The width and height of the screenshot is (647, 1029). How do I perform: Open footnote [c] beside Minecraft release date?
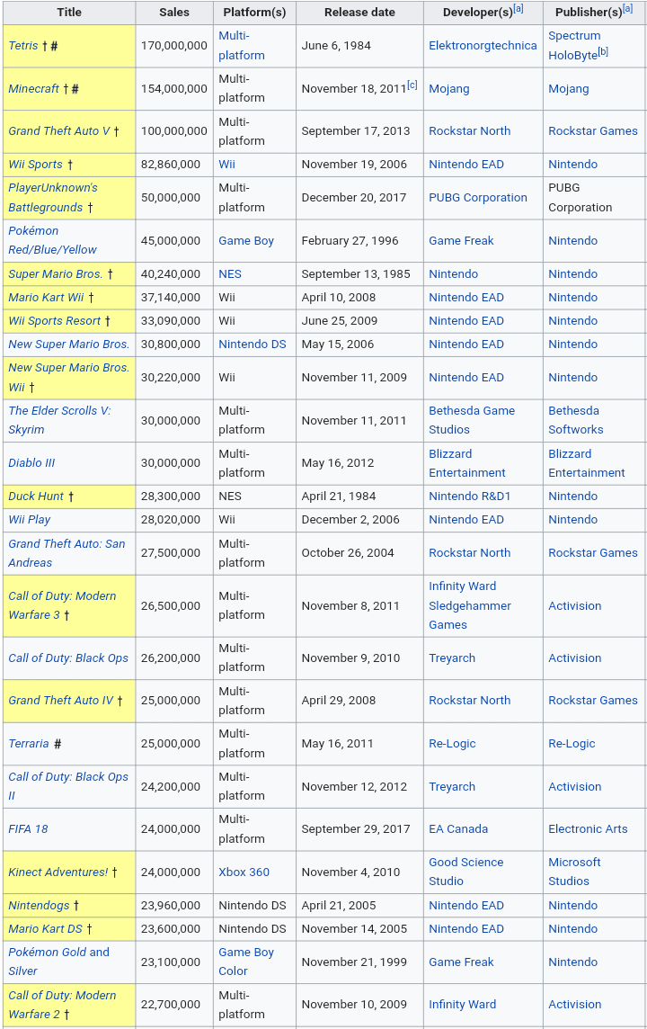pos(412,85)
